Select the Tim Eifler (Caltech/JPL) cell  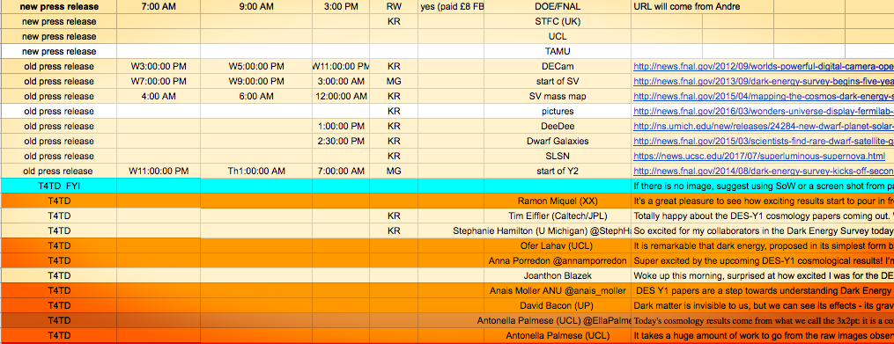[x=558, y=216]
